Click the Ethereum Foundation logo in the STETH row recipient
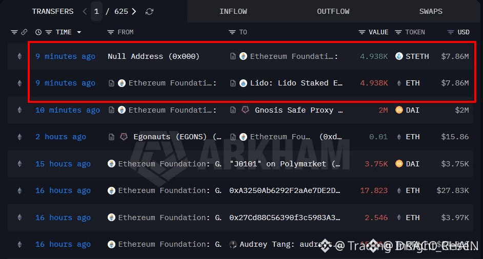 click(x=243, y=56)
